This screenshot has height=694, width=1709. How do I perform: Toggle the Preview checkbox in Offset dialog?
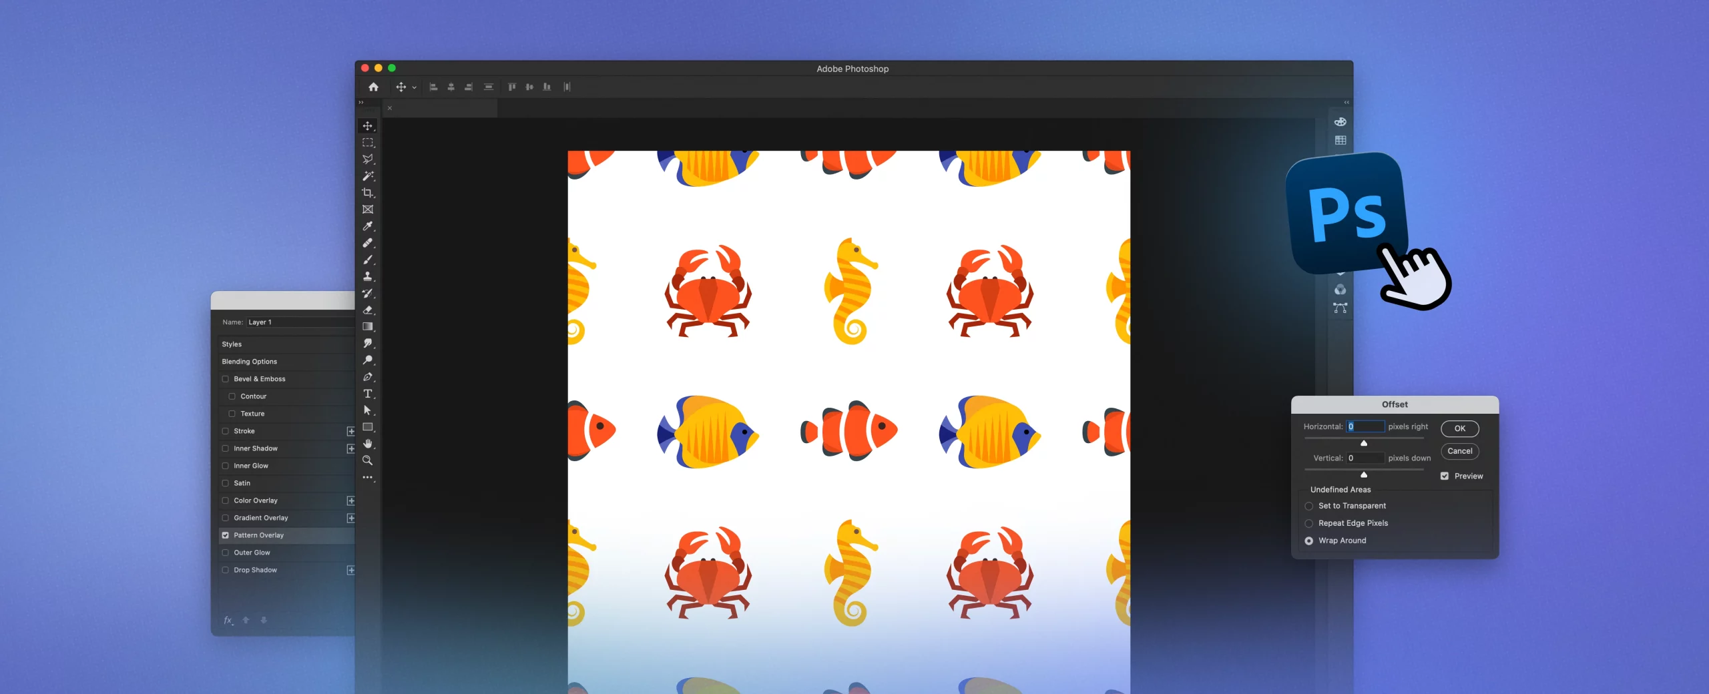click(x=1445, y=476)
